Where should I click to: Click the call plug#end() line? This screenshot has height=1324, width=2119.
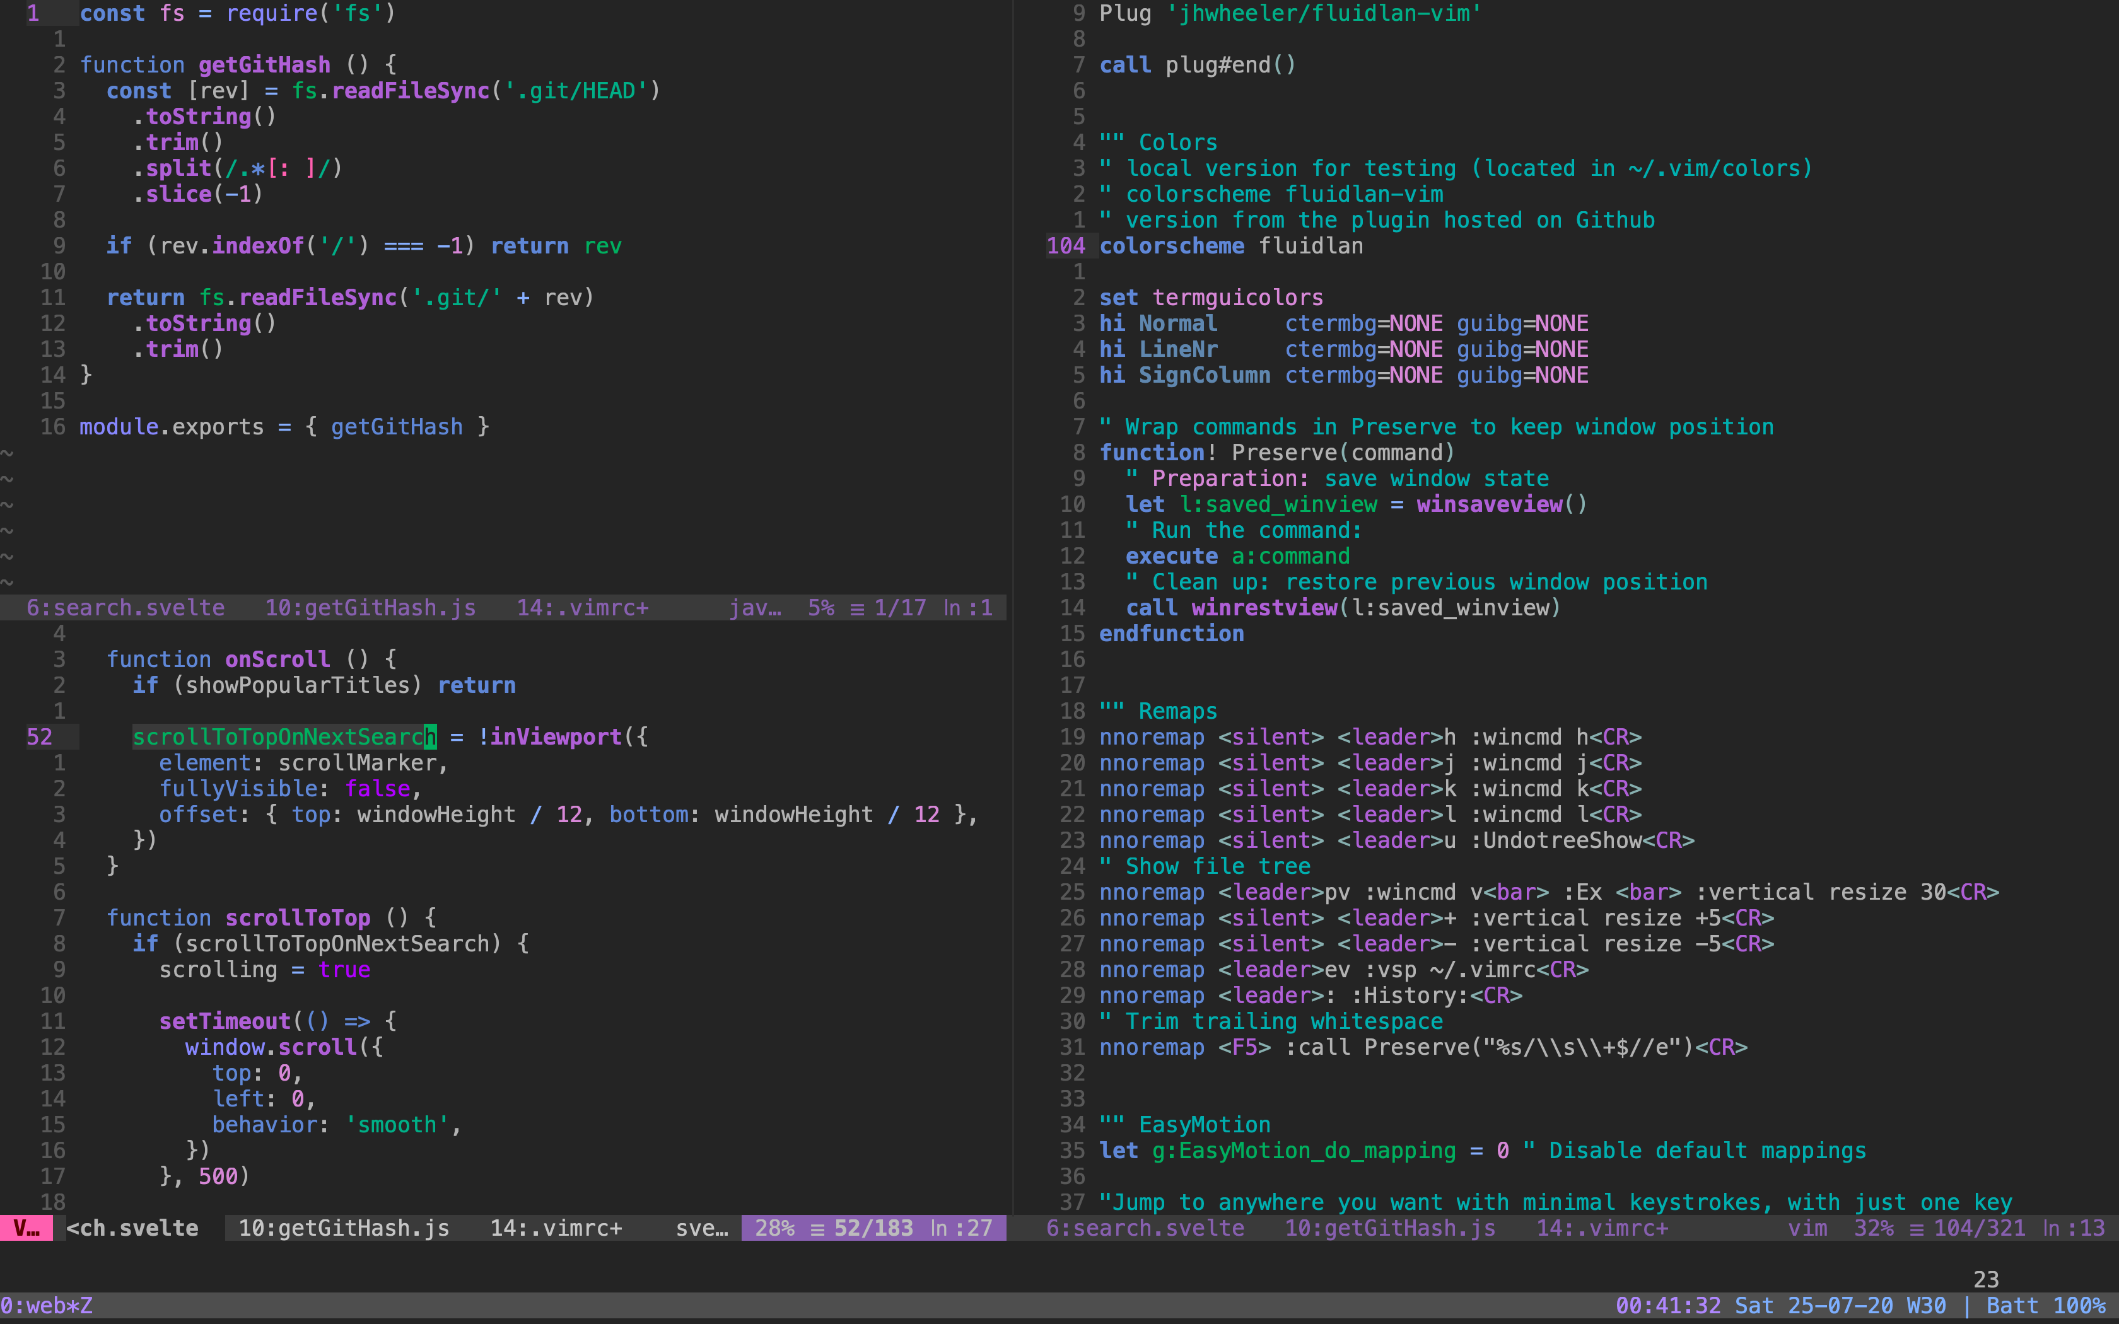coord(1198,65)
